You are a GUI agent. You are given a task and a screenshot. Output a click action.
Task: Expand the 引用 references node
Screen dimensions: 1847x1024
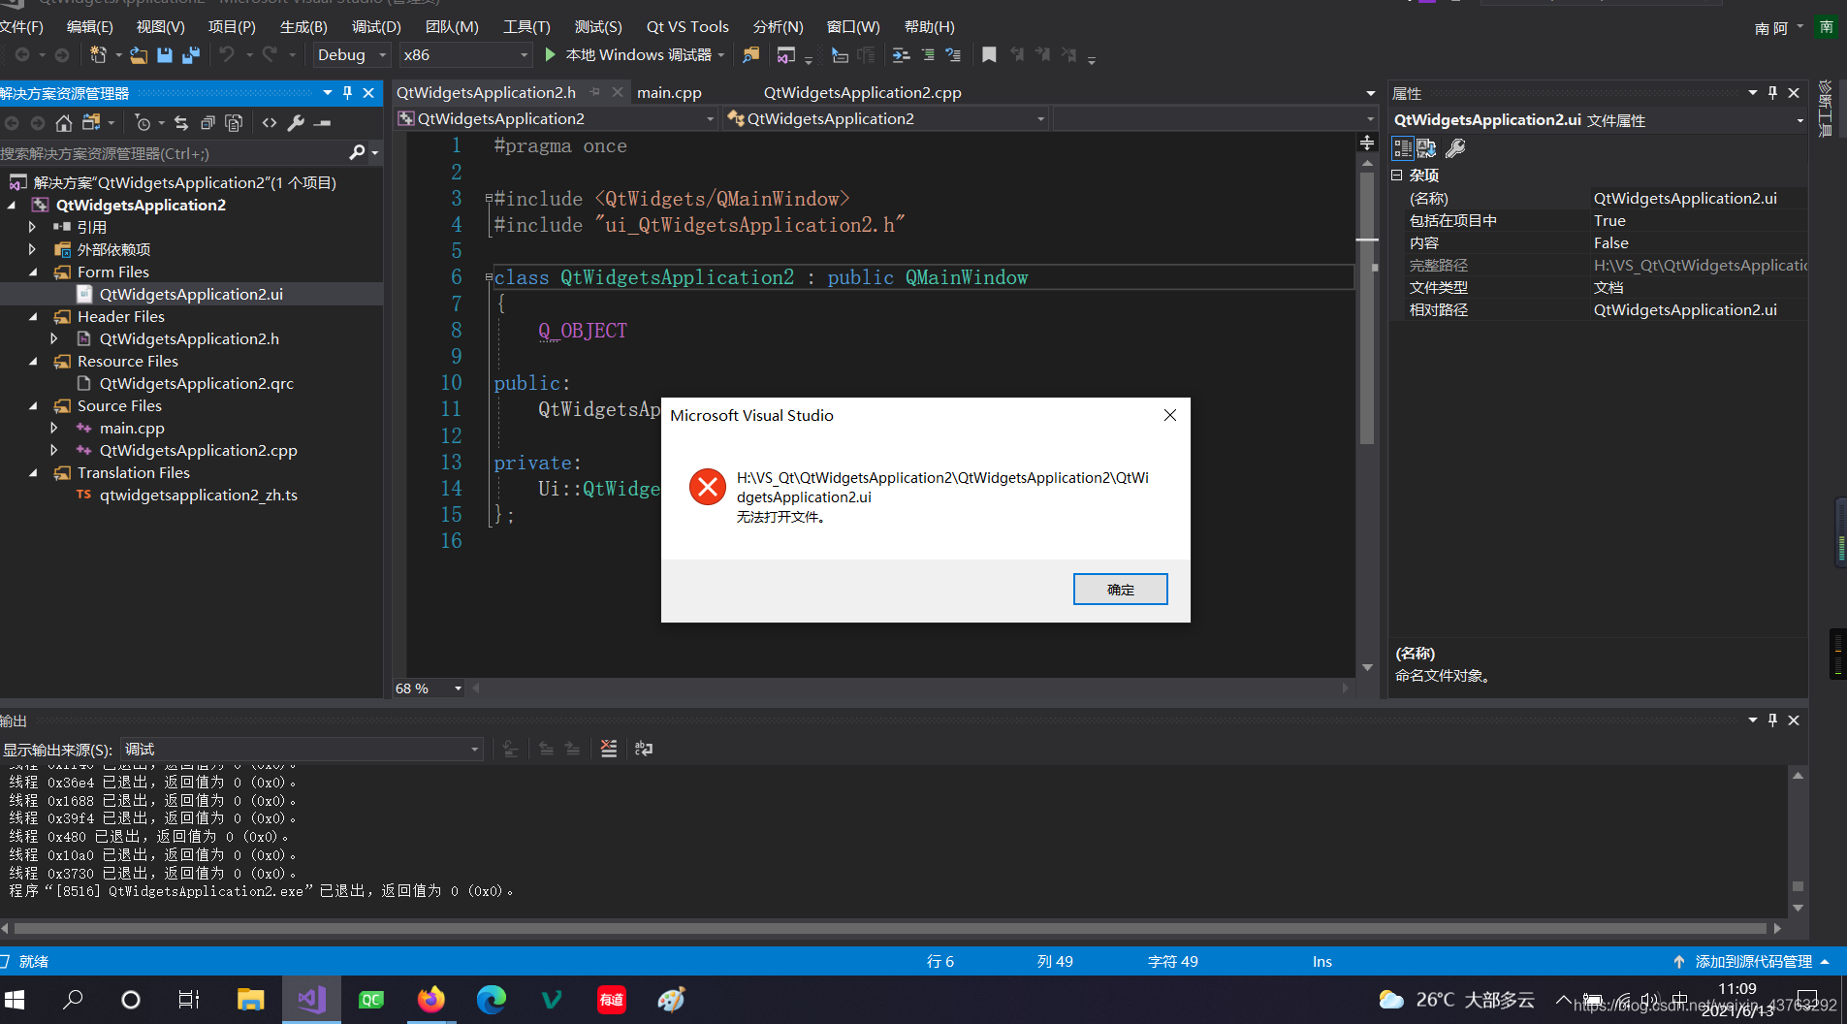[x=32, y=227]
